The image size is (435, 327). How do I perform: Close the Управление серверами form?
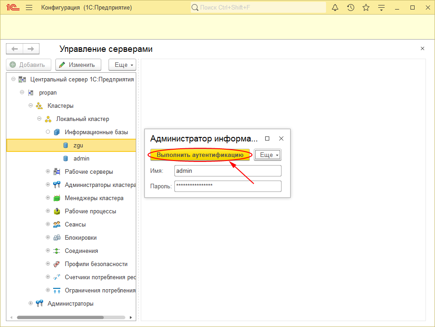coord(422,48)
